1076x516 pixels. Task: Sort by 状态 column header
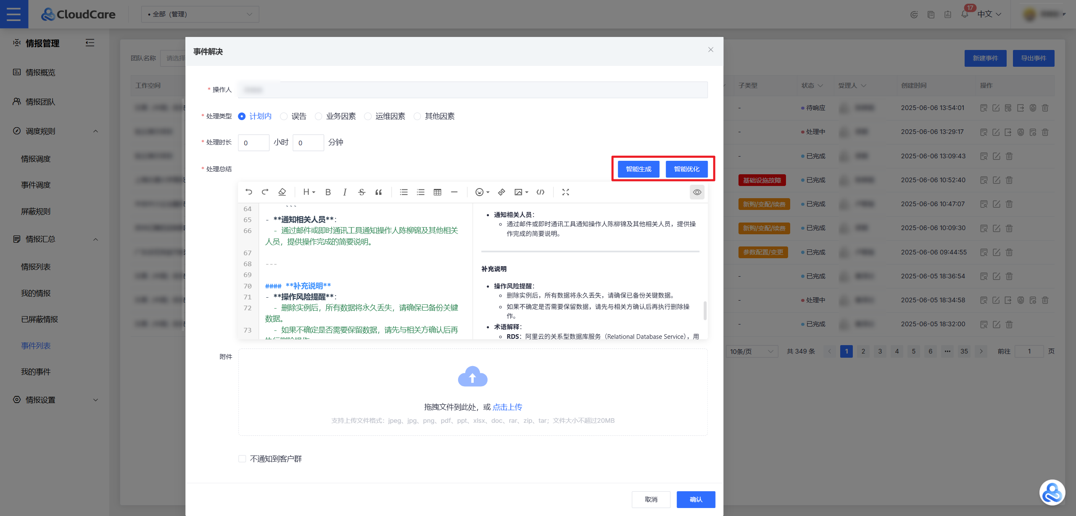(x=812, y=85)
